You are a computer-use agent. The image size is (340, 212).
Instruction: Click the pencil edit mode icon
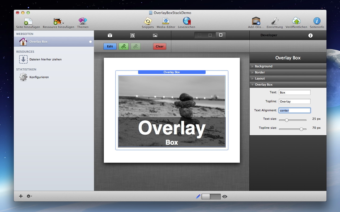point(198,196)
